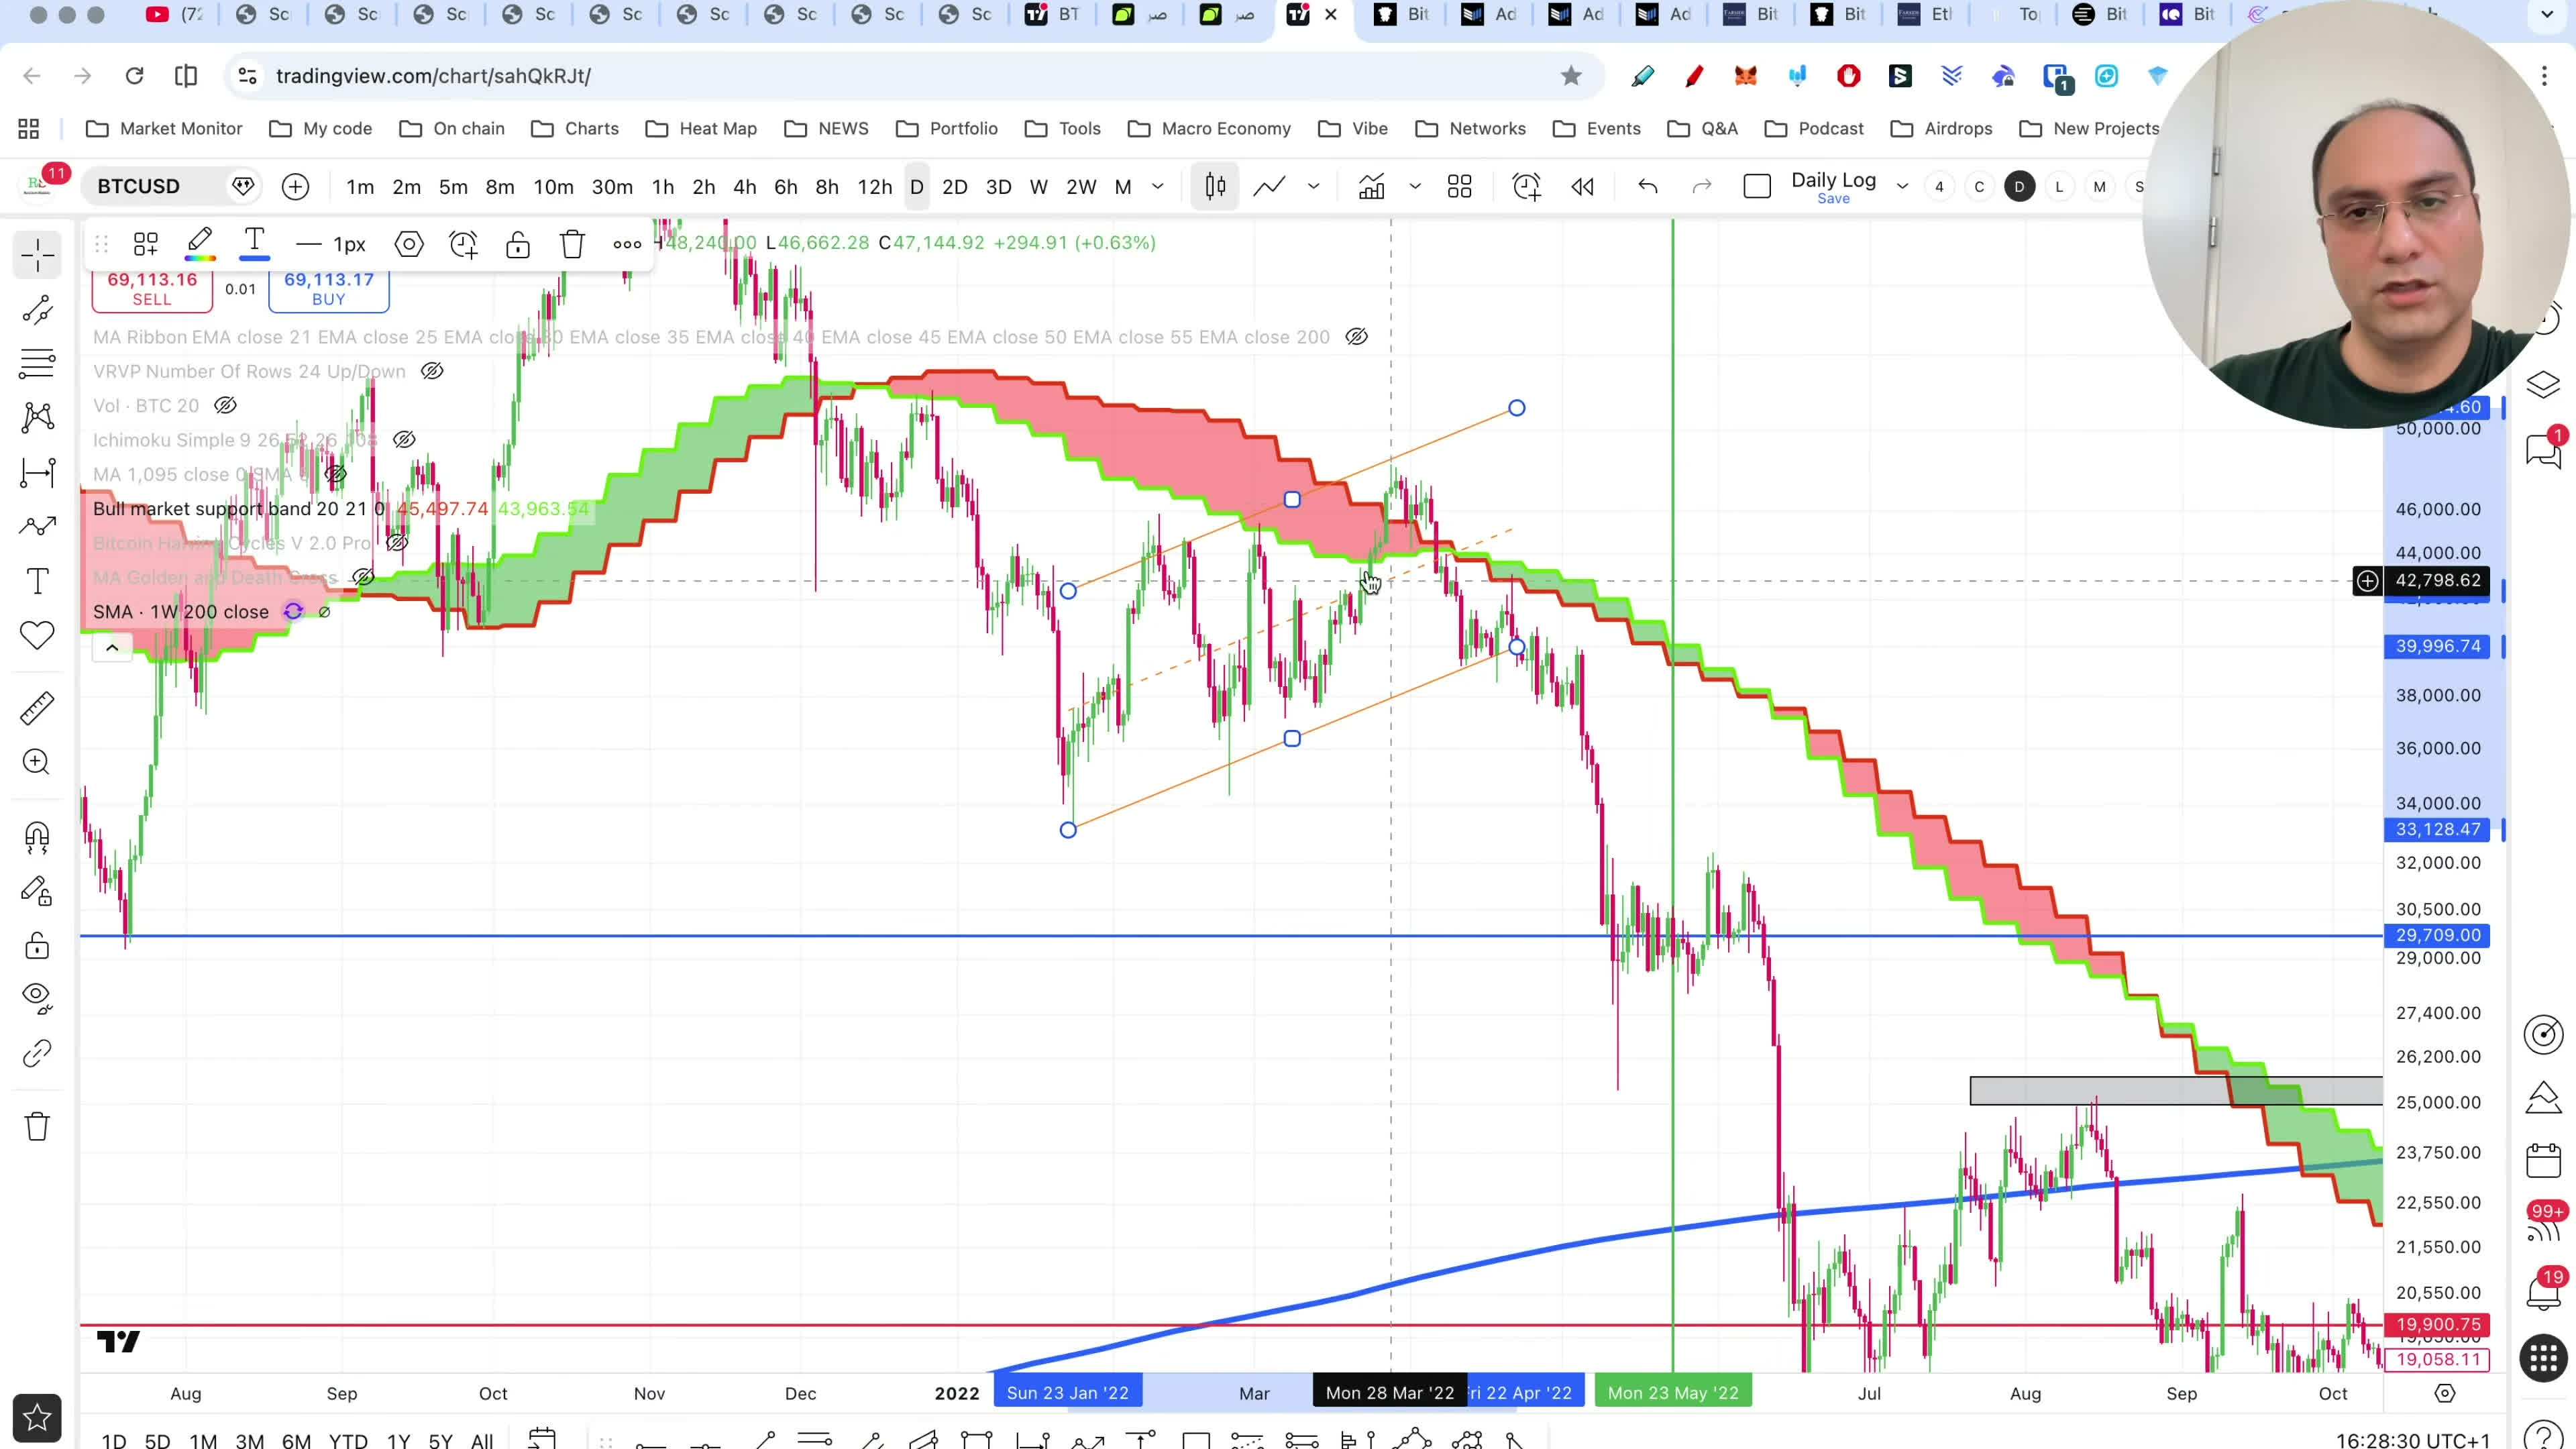
Task: Select the ruler Measure tool
Action: (38, 708)
